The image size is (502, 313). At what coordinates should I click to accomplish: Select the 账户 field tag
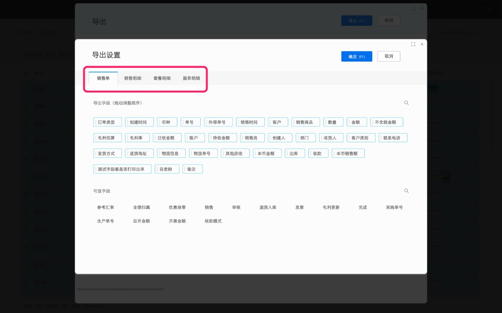pyautogui.click(x=195, y=138)
